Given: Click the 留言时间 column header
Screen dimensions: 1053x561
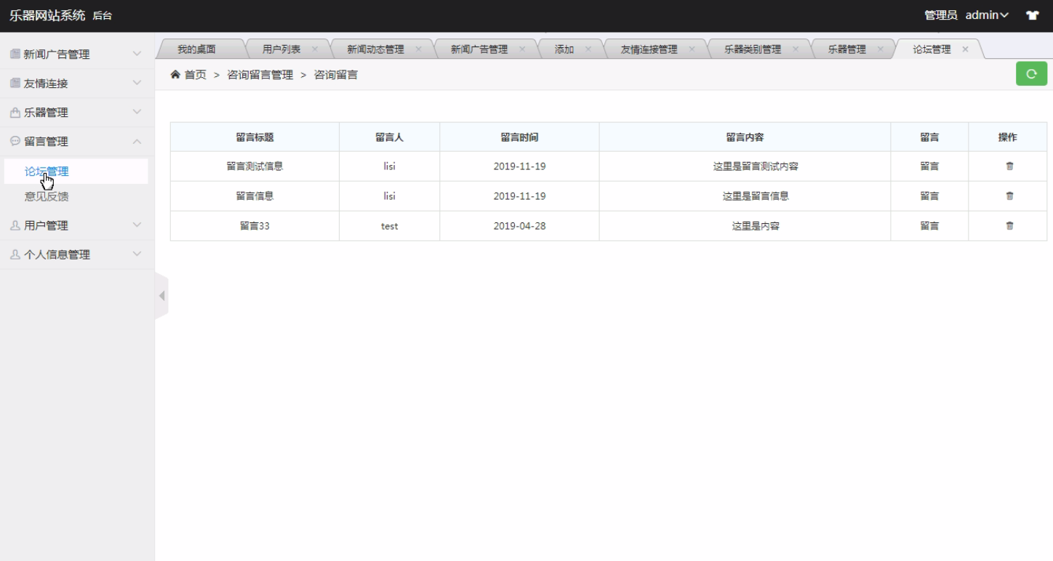Looking at the screenshot, I should point(519,137).
